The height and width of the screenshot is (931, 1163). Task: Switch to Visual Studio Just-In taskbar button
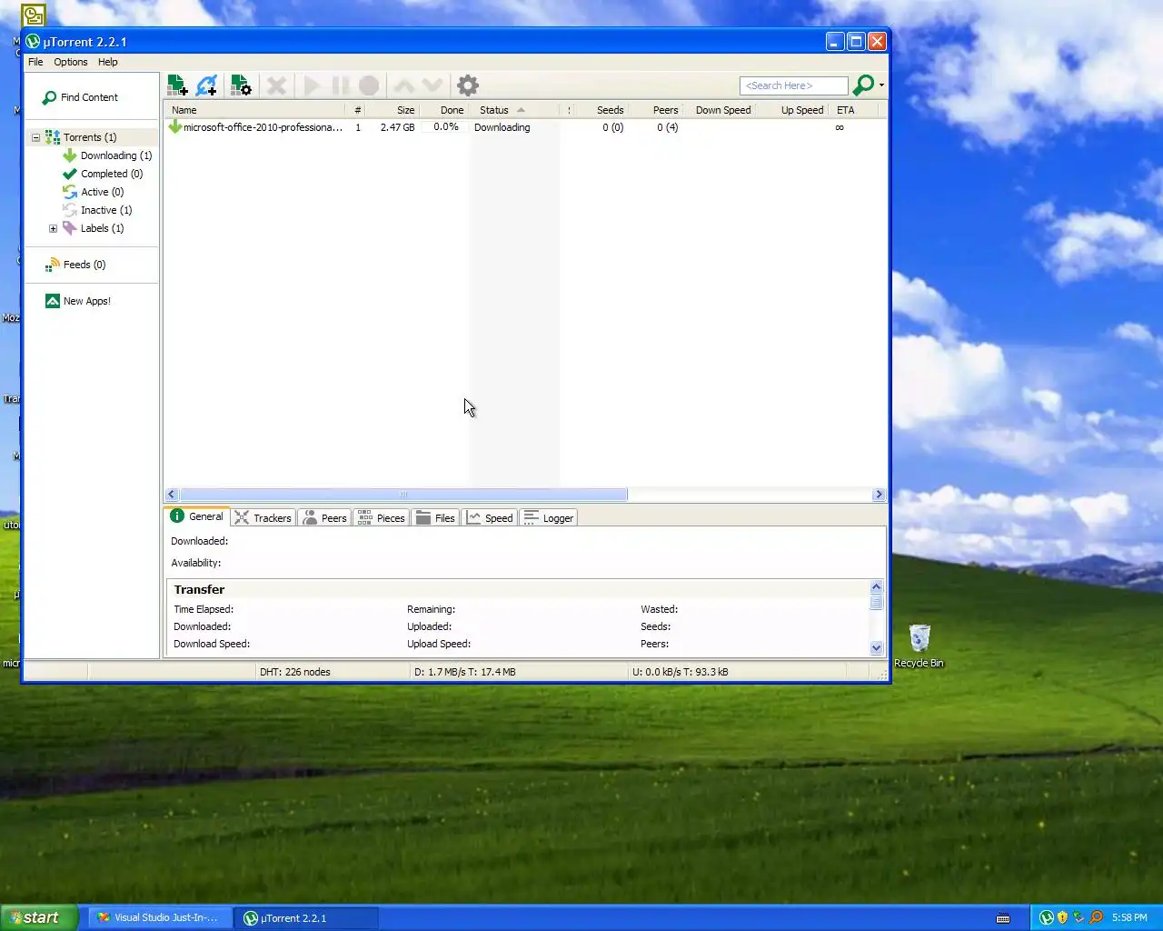tap(160, 918)
